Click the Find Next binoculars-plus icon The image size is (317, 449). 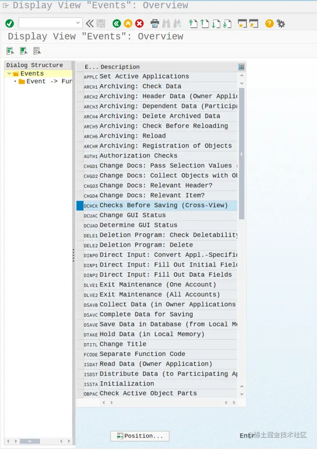pos(177,23)
